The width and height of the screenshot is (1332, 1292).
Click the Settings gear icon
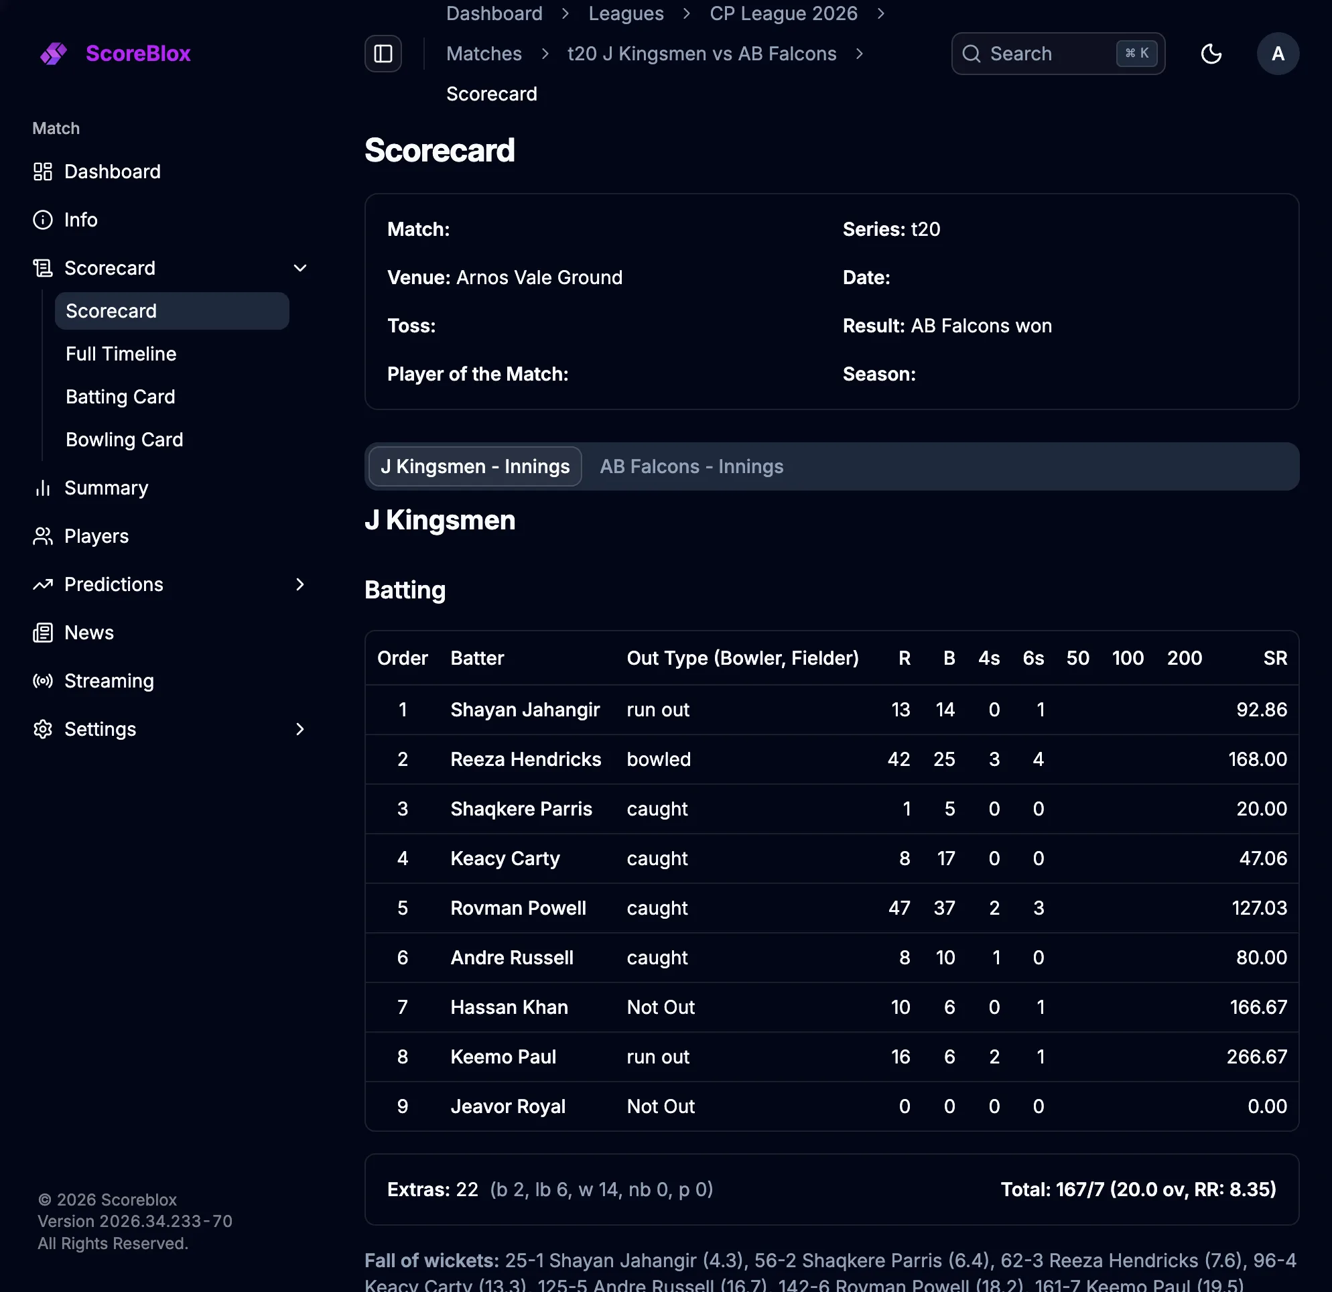pos(43,729)
